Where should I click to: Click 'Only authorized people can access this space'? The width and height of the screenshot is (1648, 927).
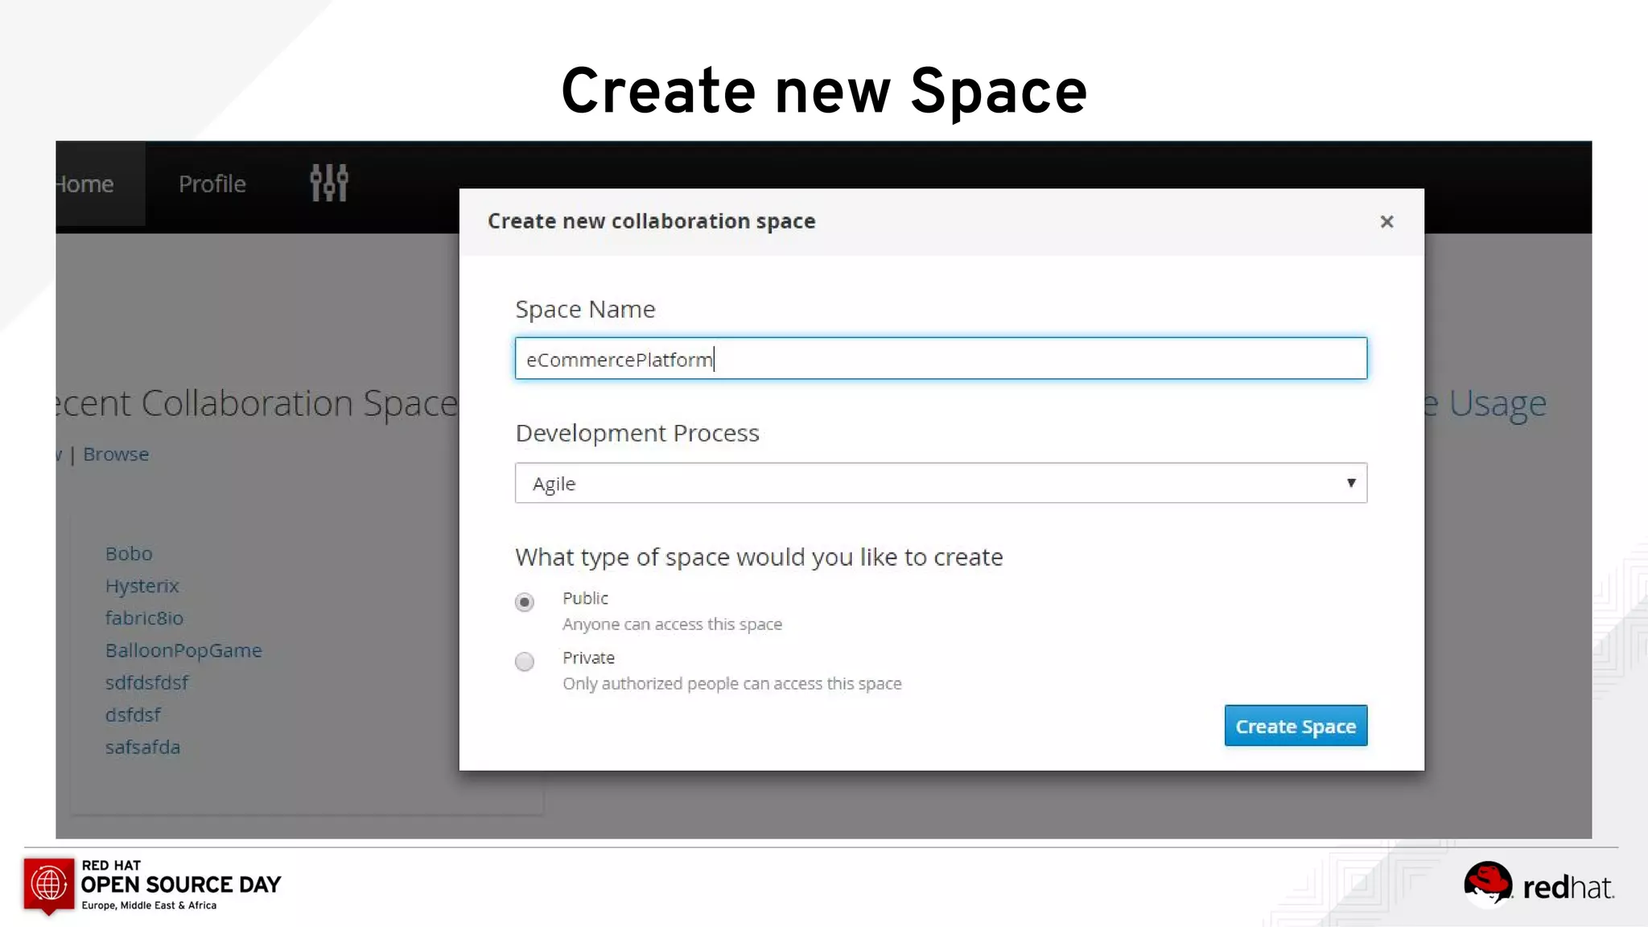[732, 684]
